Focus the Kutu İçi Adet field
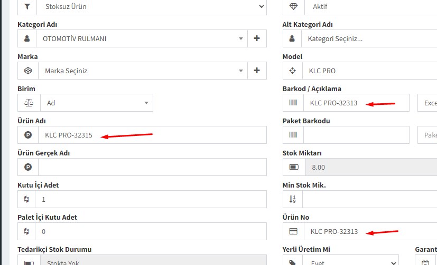437x265 pixels. [x=151, y=200]
